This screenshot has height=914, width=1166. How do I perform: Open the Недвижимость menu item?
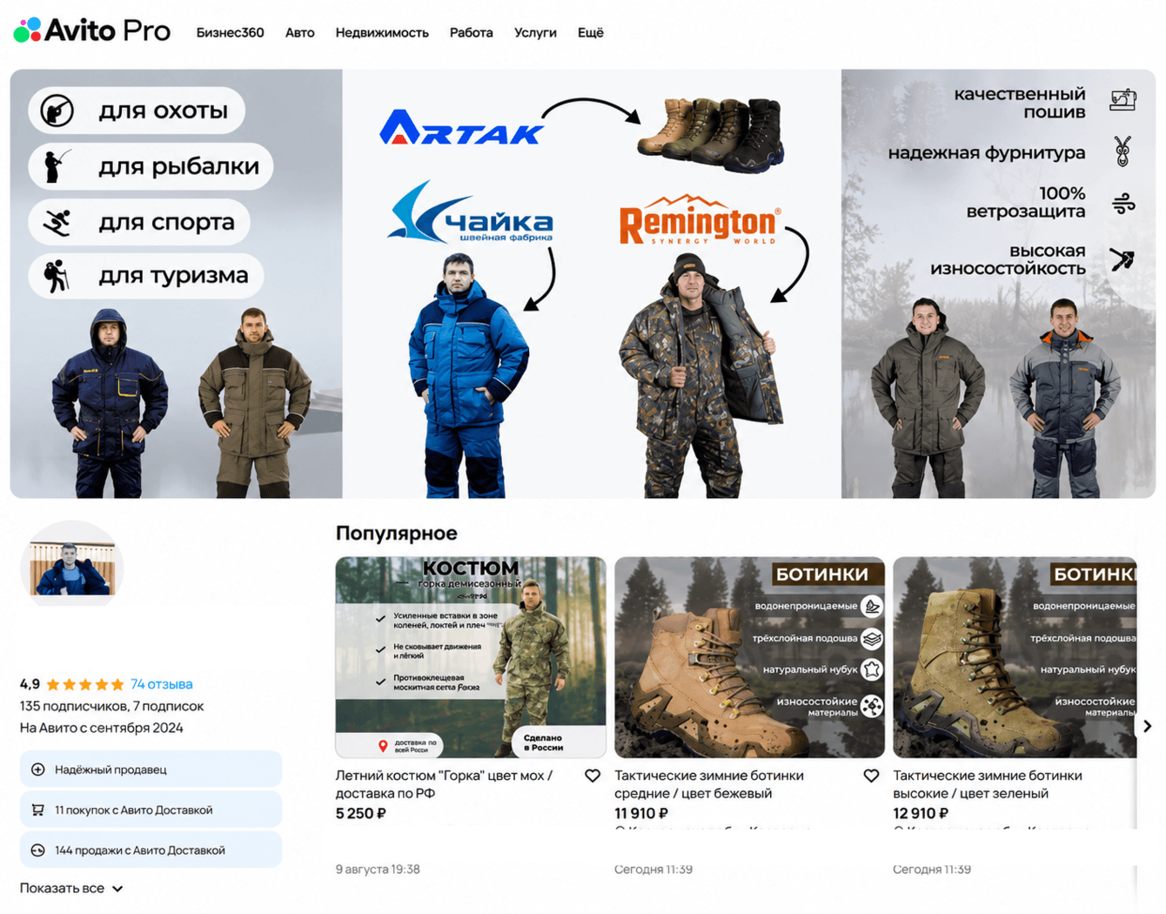tap(382, 32)
